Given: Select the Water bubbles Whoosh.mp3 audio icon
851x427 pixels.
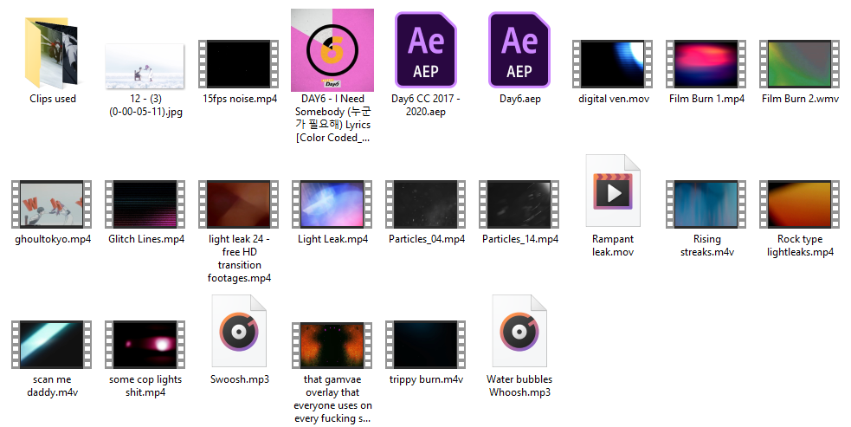Looking at the screenshot, I should click(x=519, y=331).
